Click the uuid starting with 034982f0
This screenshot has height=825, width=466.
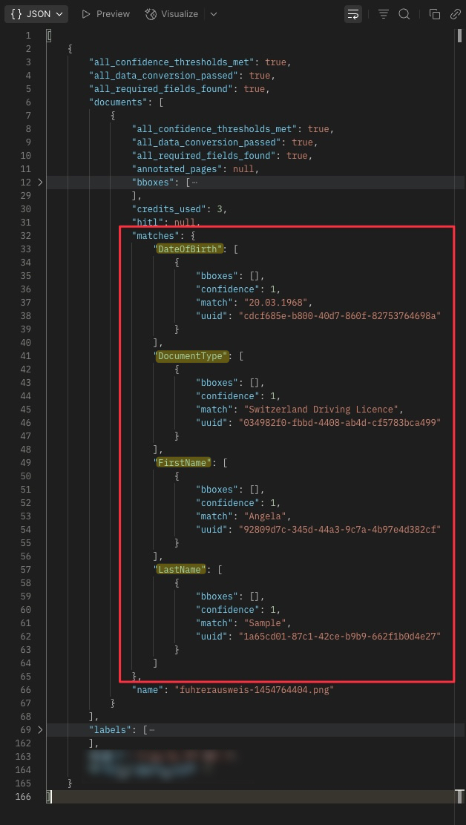click(x=338, y=422)
